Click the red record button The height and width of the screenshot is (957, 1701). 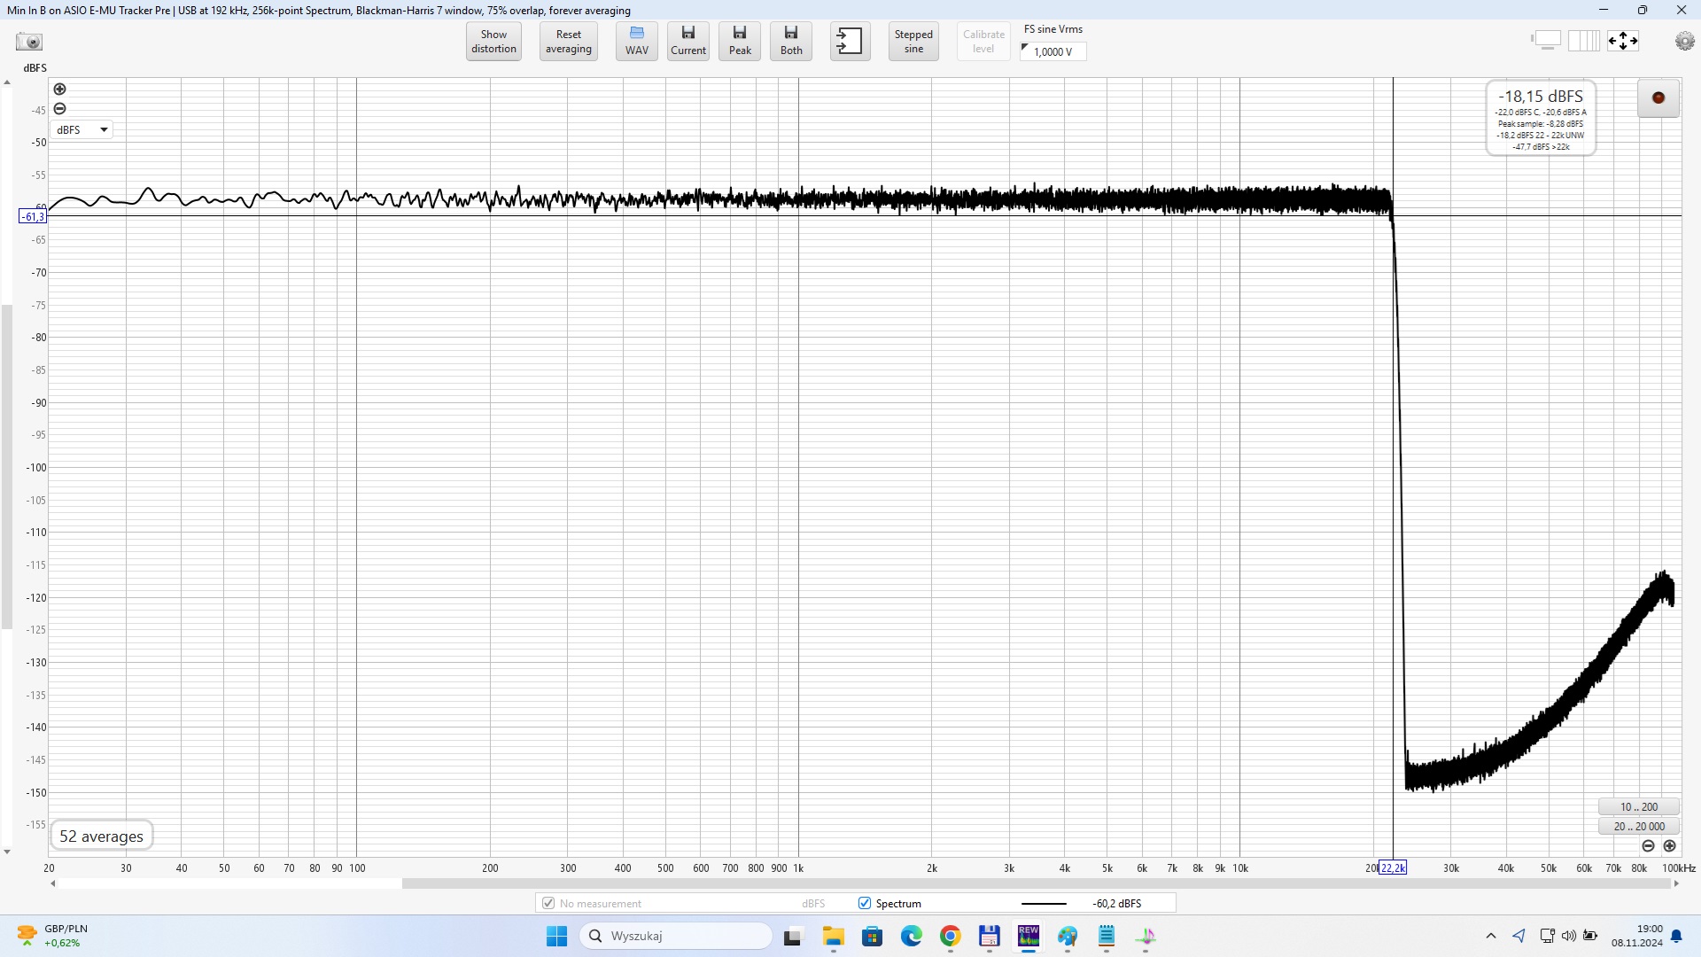[x=1658, y=98]
